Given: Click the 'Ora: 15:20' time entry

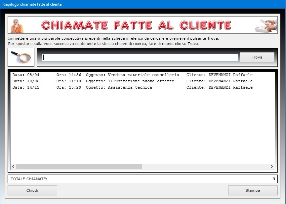Looking at the screenshot, I should pos(69,87).
